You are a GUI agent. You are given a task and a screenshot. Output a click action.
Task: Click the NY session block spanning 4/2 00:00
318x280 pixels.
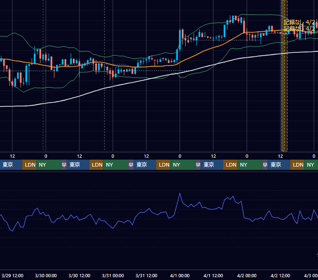point(250,165)
